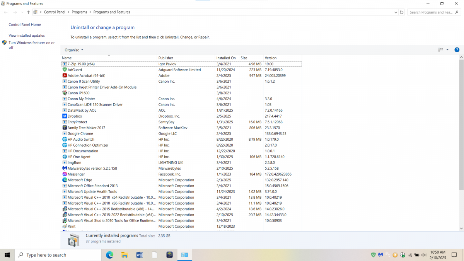This screenshot has height=261, width=464.
Task: Click the HP One Agent logo icon
Action: click(x=65, y=157)
